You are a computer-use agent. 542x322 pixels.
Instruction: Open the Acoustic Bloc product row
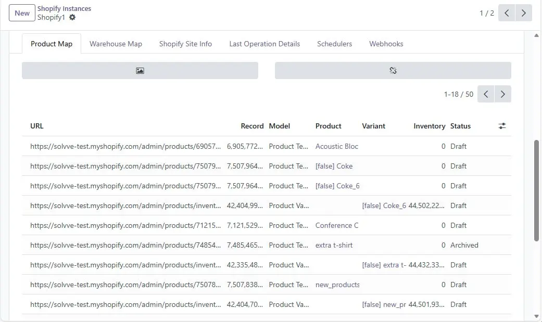336,146
